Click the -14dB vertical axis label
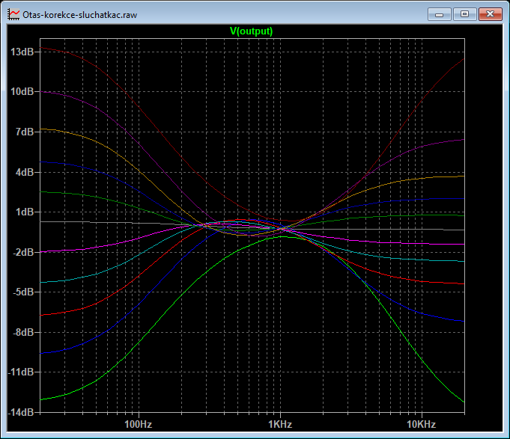 (x=21, y=412)
